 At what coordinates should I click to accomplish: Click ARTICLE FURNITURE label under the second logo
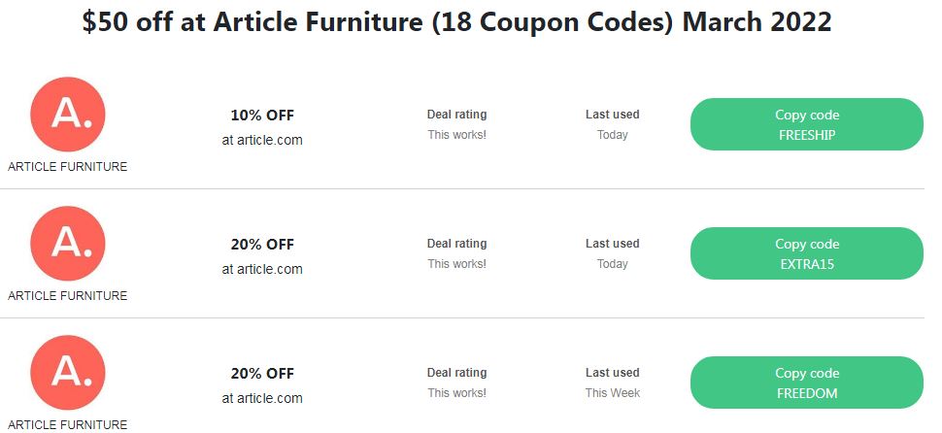click(x=68, y=295)
